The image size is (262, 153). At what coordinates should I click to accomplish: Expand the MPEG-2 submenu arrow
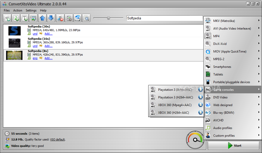[x=259, y=59]
